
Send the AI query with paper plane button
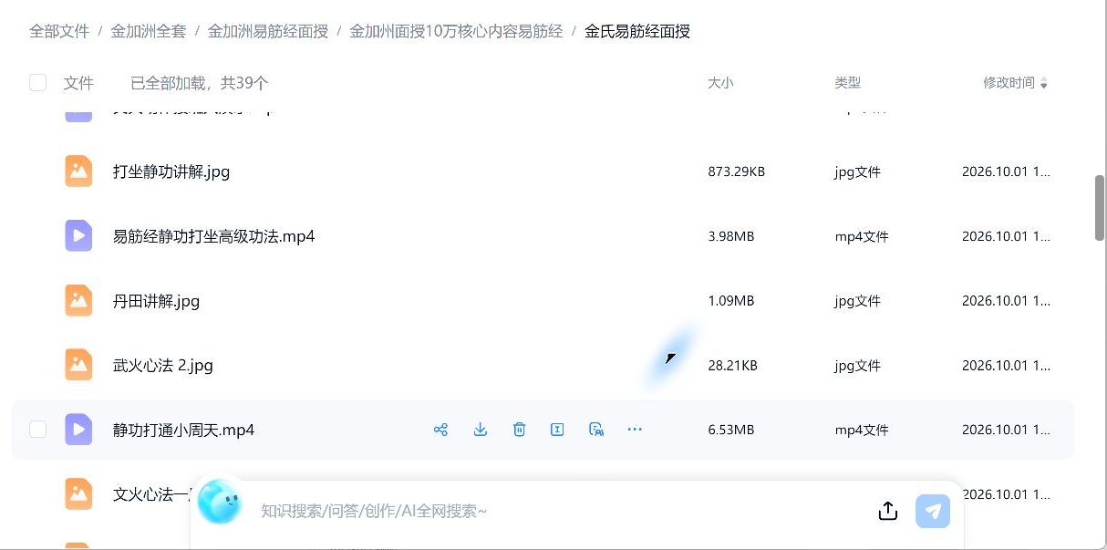click(x=933, y=511)
